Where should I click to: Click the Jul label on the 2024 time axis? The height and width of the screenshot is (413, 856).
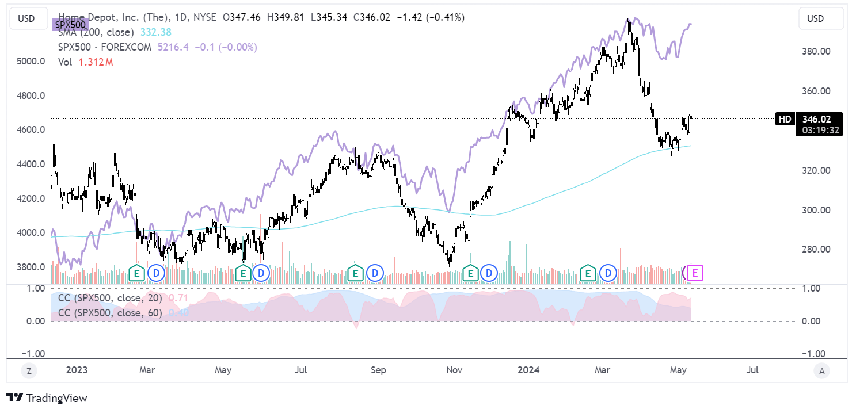pyautogui.click(x=752, y=370)
